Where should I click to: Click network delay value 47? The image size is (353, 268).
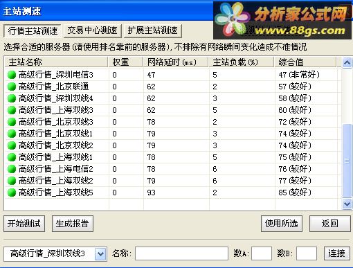151,75
